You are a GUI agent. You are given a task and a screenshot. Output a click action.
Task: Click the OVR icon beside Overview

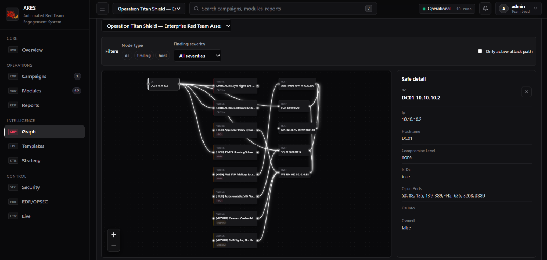(x=13, y=50)
